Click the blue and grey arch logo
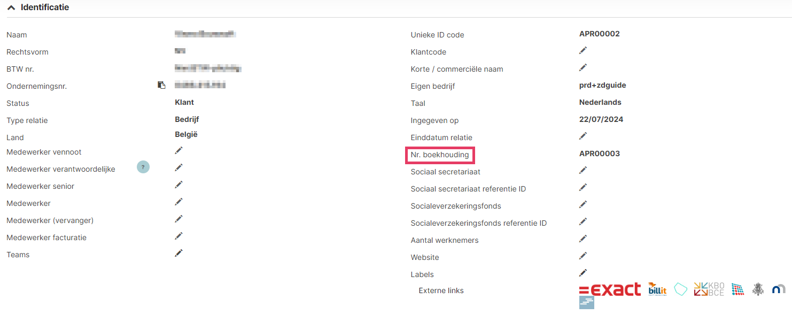 pyautogui.click(x=779, y=289)
